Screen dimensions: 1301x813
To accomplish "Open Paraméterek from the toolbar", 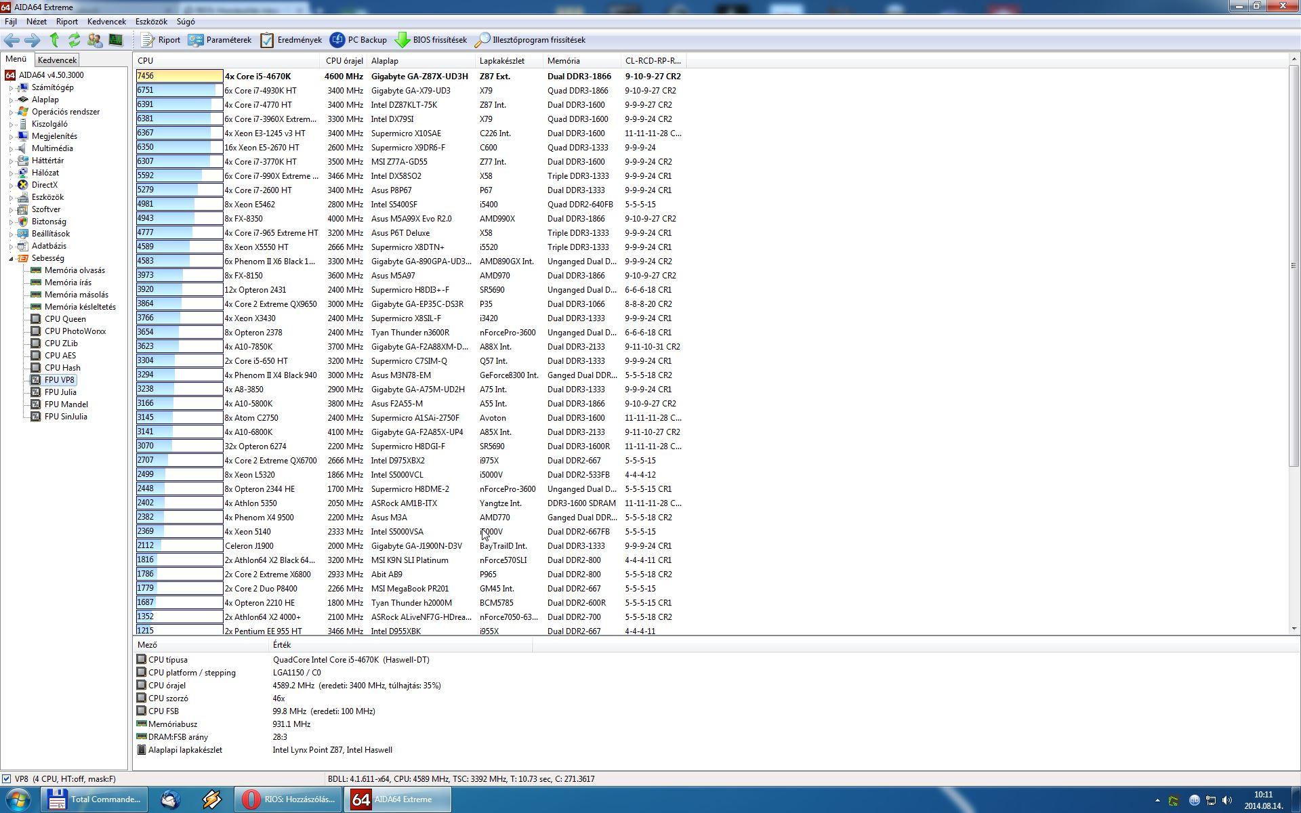I will (x=220, y=40).
